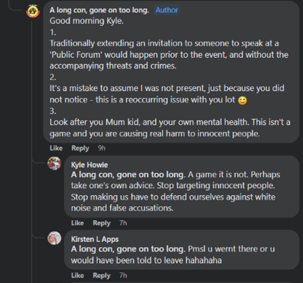Image resolution: width=303 pixels, height=283 pixels.
Task: Open Kyle Howie's profile picture
Action: click(54, 163)
